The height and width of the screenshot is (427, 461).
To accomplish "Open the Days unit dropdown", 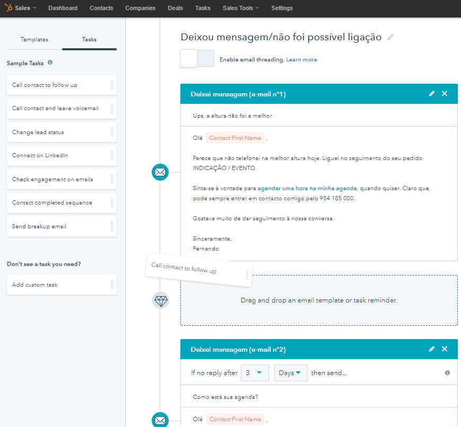I will click(290, 373).
